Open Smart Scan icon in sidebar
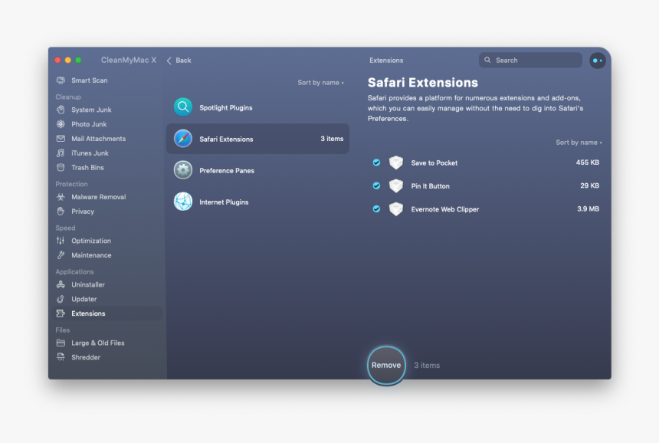The width and height of the screenshot is (659, 443). tap(61, 80)
